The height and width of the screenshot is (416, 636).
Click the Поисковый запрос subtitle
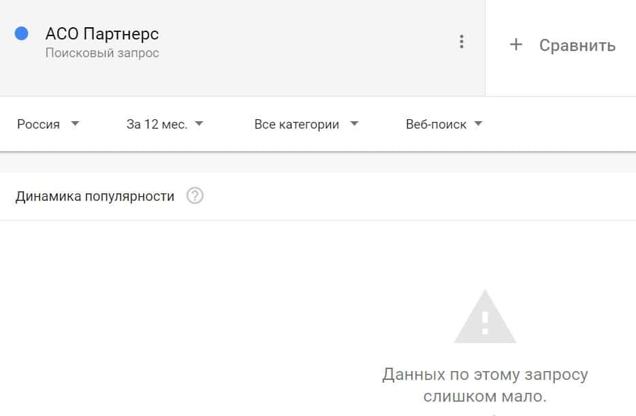coord(102,53)
